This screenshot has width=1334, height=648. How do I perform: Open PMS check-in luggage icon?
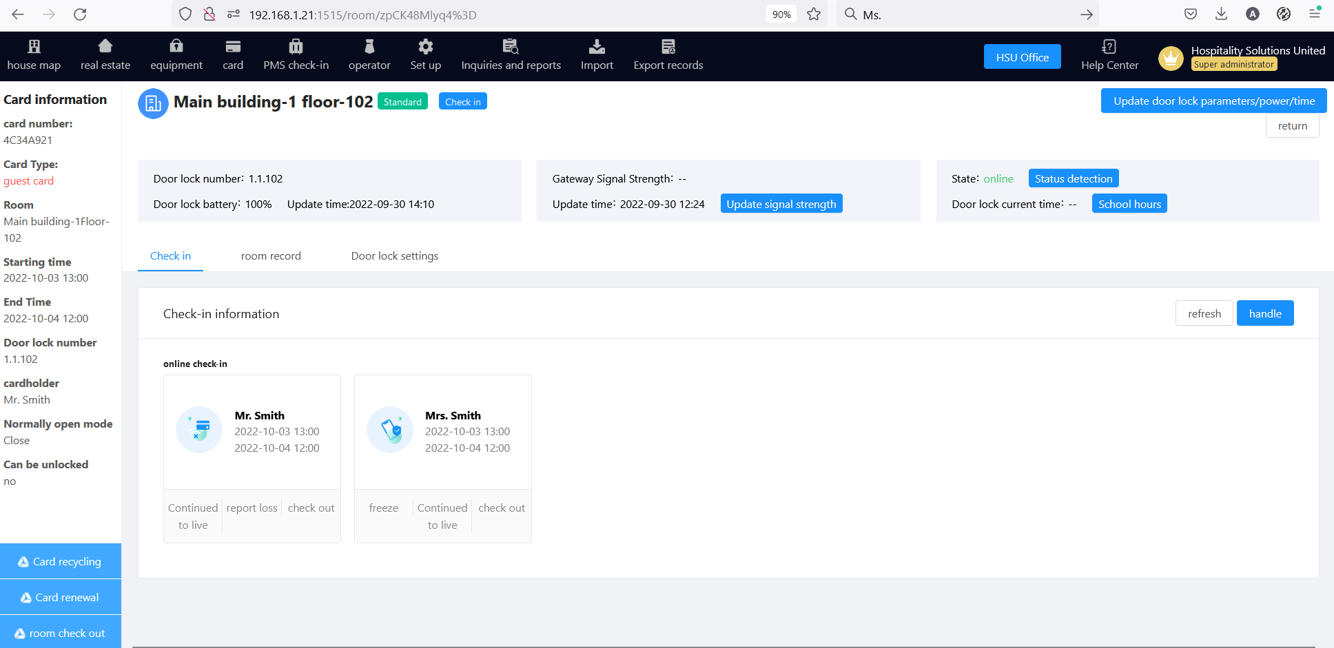click(x=296, y=46)
